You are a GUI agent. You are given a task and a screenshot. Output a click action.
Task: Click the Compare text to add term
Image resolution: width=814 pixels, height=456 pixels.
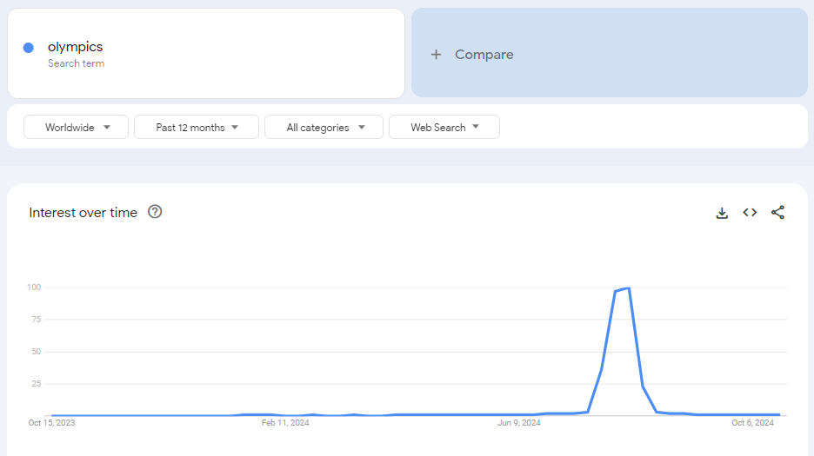pyautogui.click(x=484, y=55)
